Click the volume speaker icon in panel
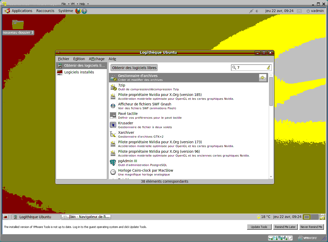 click(x=257, y=11)
